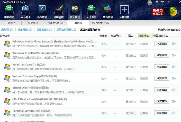Open gear dropdown for WebClient row

(174, 67)
